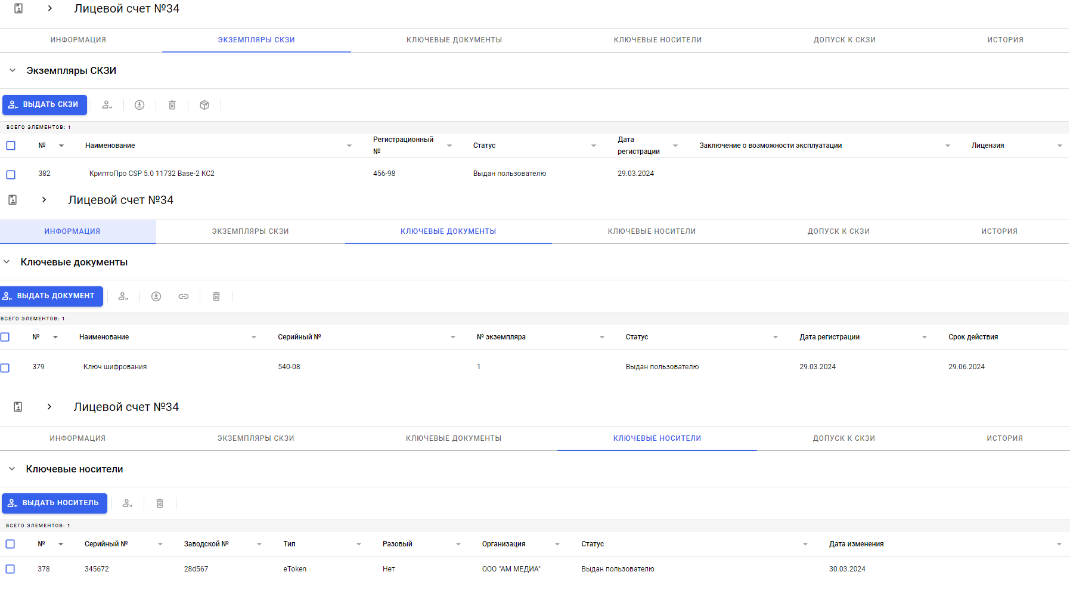Open the ИСТОРИЯ tab in the bottom panel
1070x609 pixels.
point(1004,438)
